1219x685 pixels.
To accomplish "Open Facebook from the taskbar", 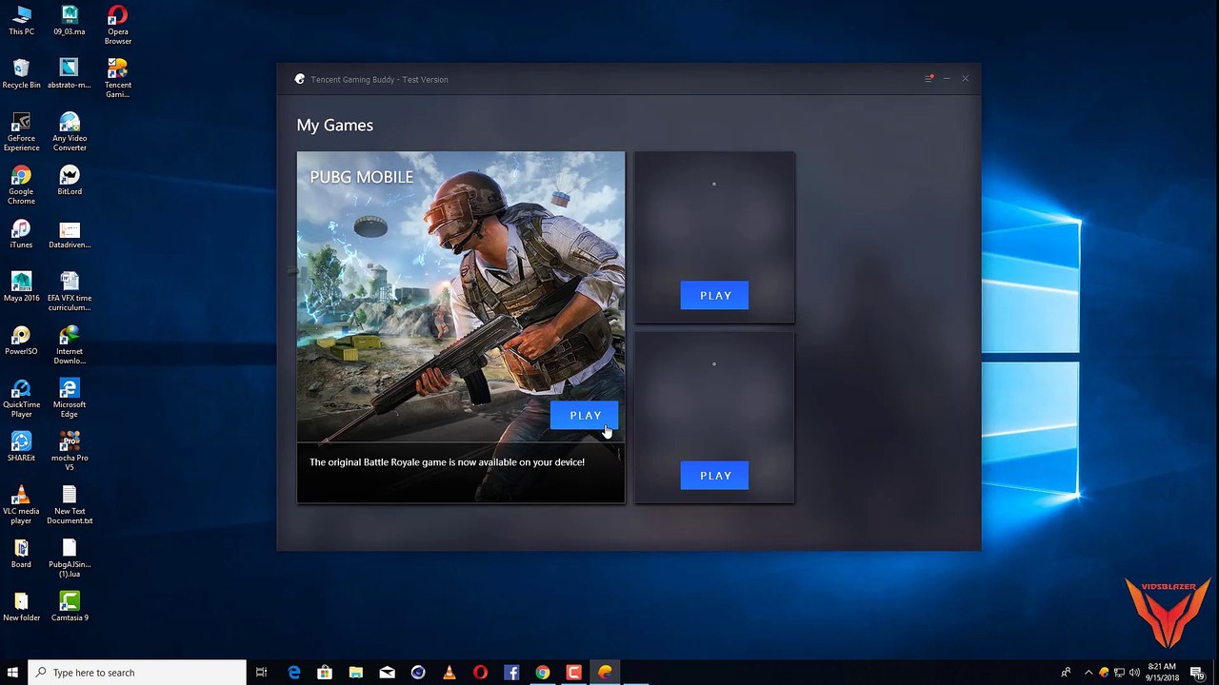I will click(511, 673).
